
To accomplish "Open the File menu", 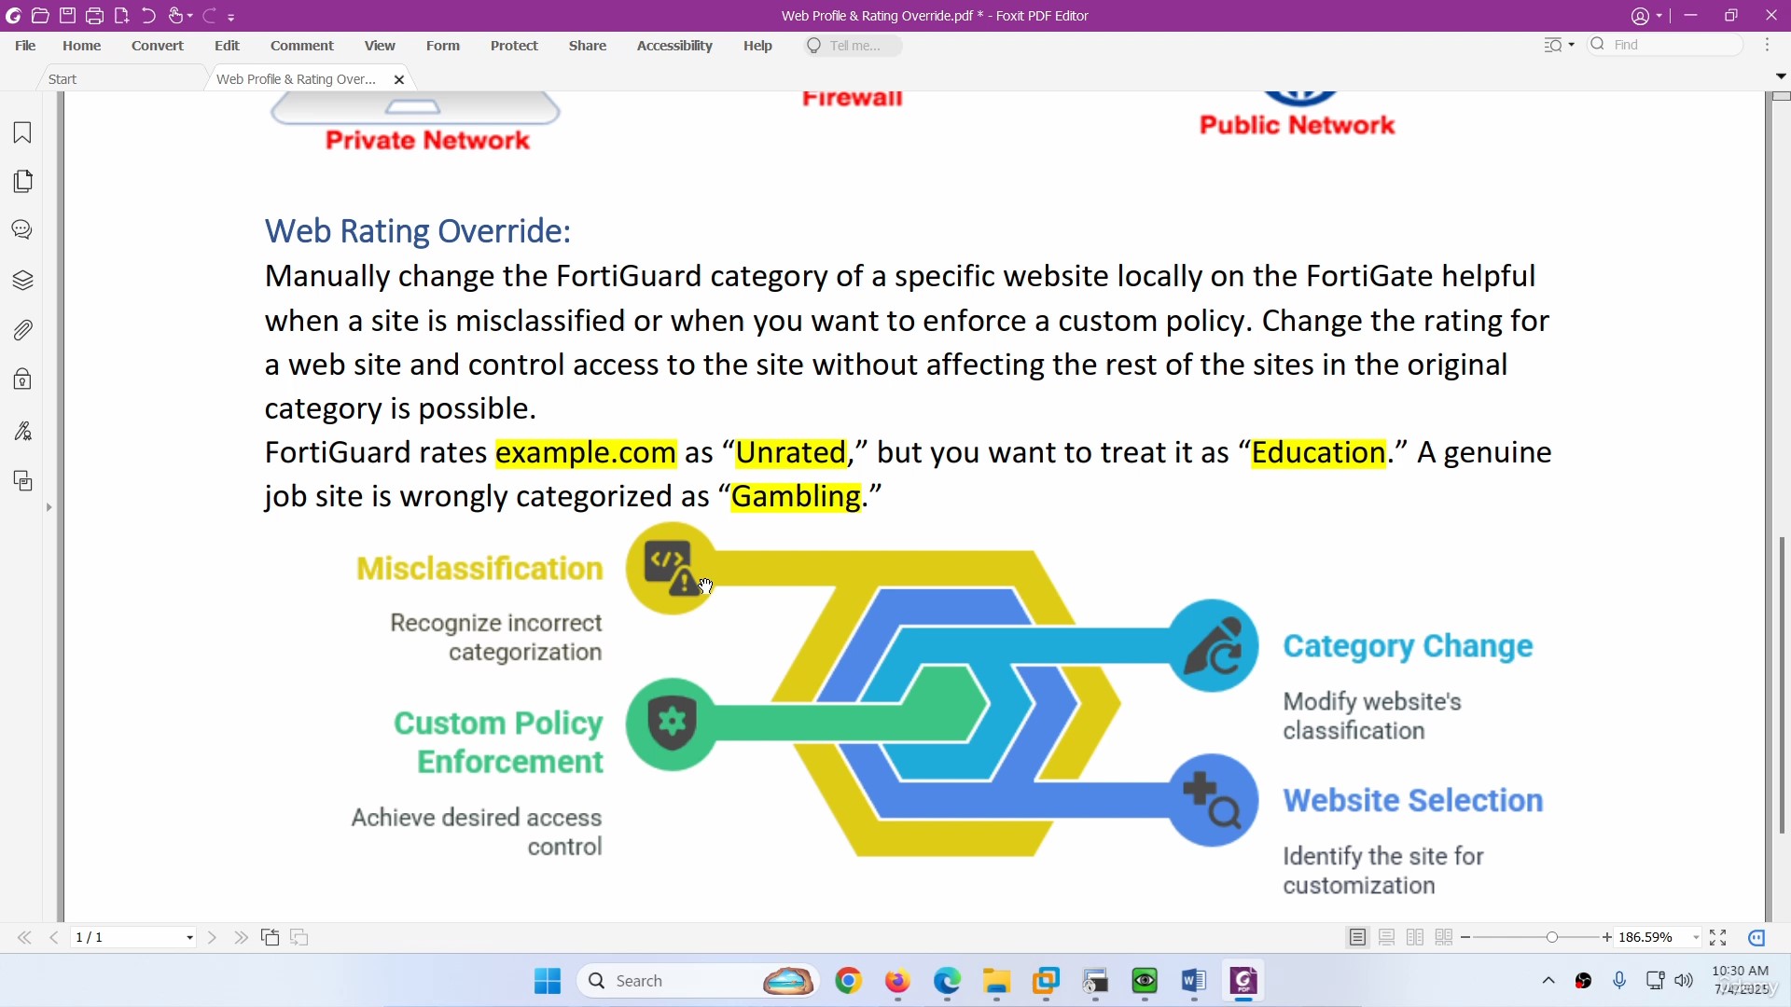I will [x=25, y=45].
